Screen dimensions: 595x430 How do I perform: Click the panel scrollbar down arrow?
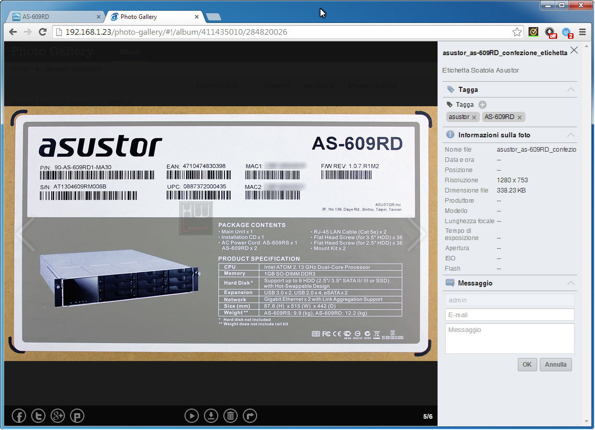pyautogui.click(x=587, y=422)
